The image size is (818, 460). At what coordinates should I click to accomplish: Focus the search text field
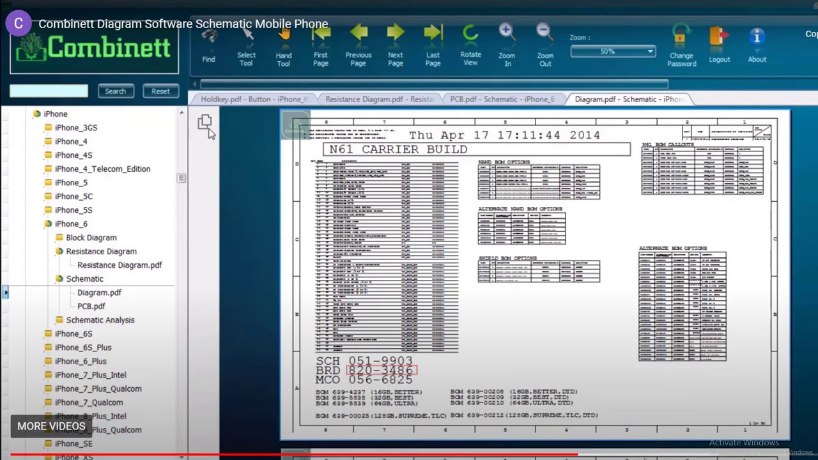click(x=49, y=91)
